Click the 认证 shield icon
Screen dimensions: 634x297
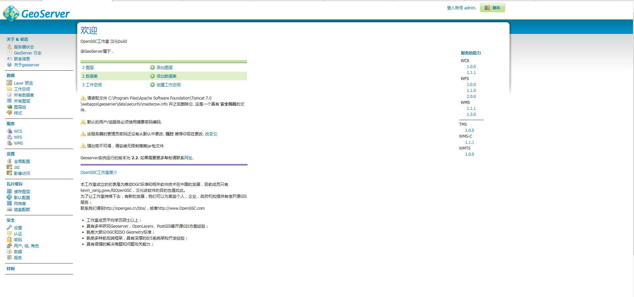(x=9, y=234)
